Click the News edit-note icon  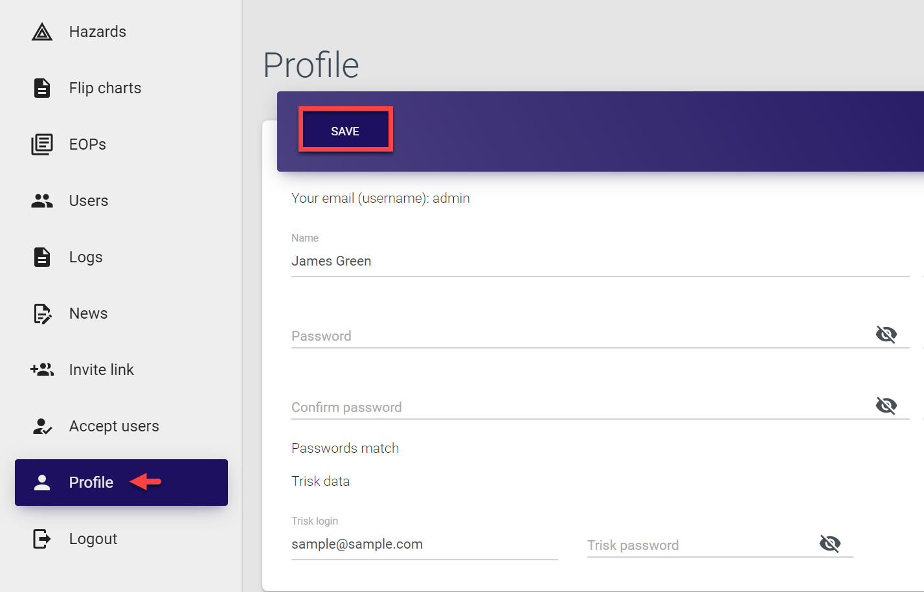[x=42, y=313]
